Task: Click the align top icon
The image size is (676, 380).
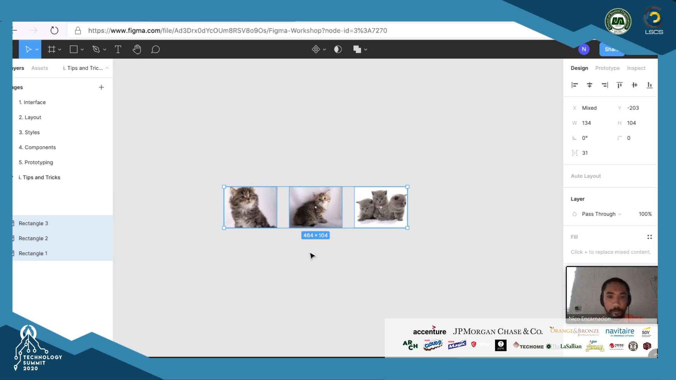Action: 620,85
